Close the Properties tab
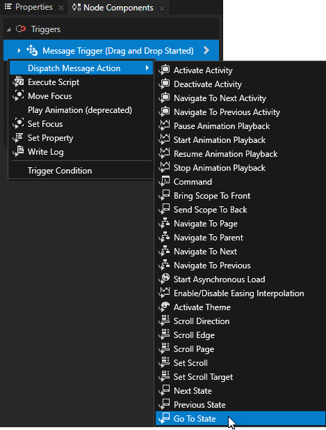Screen dimensions: 326x430 pos(61,8)
